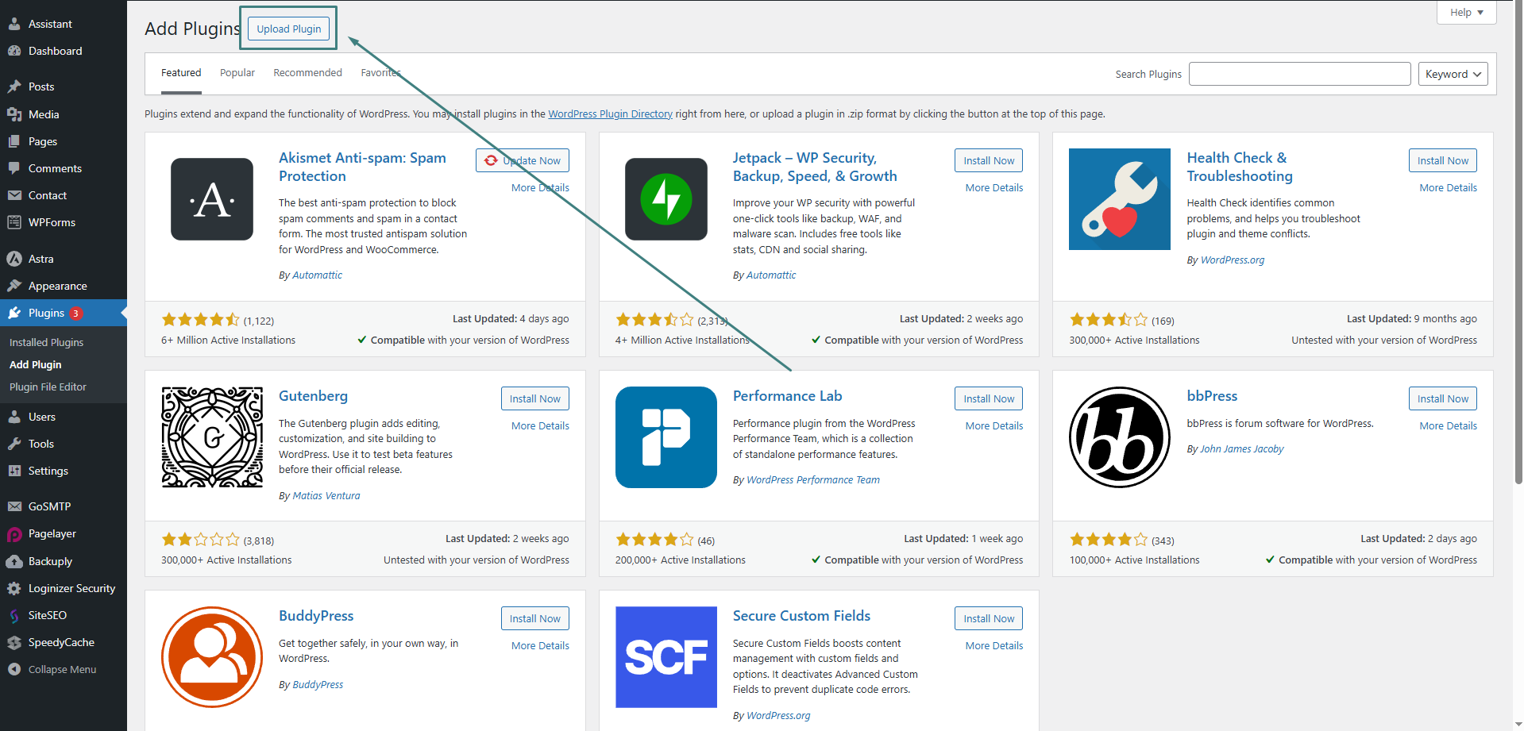Click the Loginizer Security gear icon

click(x=14, y=588)
